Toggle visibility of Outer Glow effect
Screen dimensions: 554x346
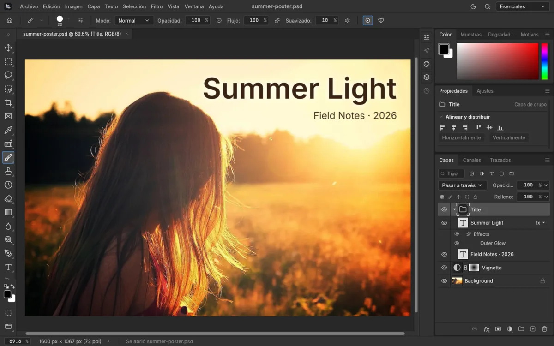457,243
